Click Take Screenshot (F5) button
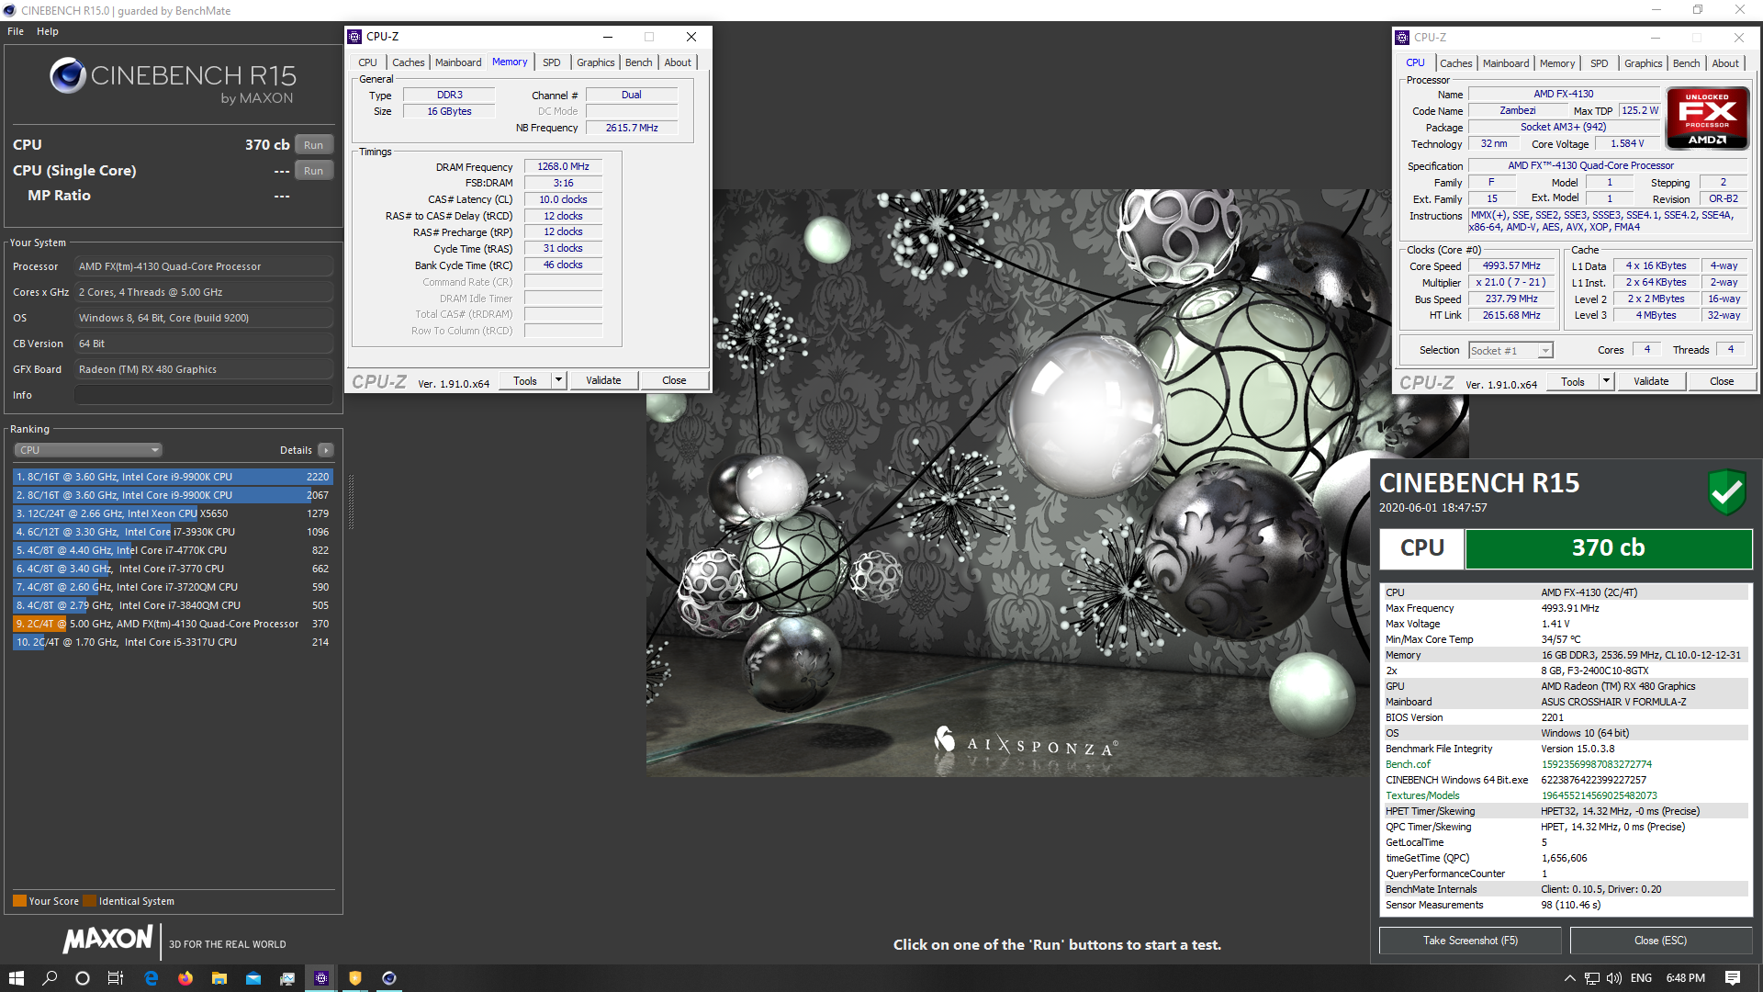This screenshot has width=1763, height=992. [1470, 941]
